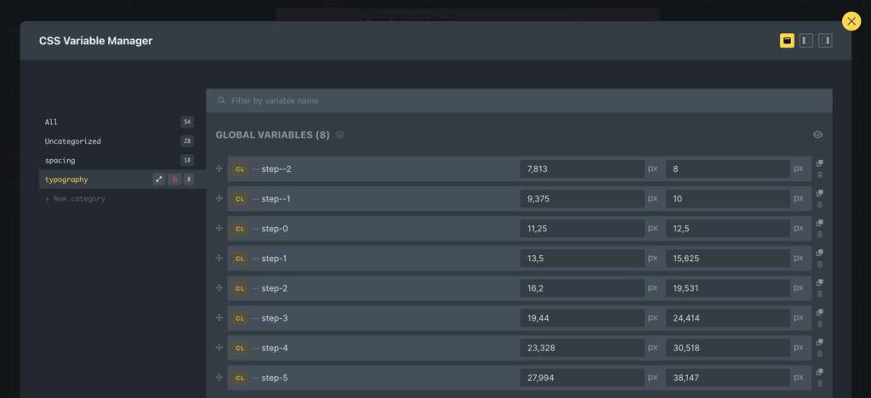The width and height of the screenshot is (871, 398).
Task: Grab the move handle of step-5 row
Action: pyautogui.click(x=219, y=378)
